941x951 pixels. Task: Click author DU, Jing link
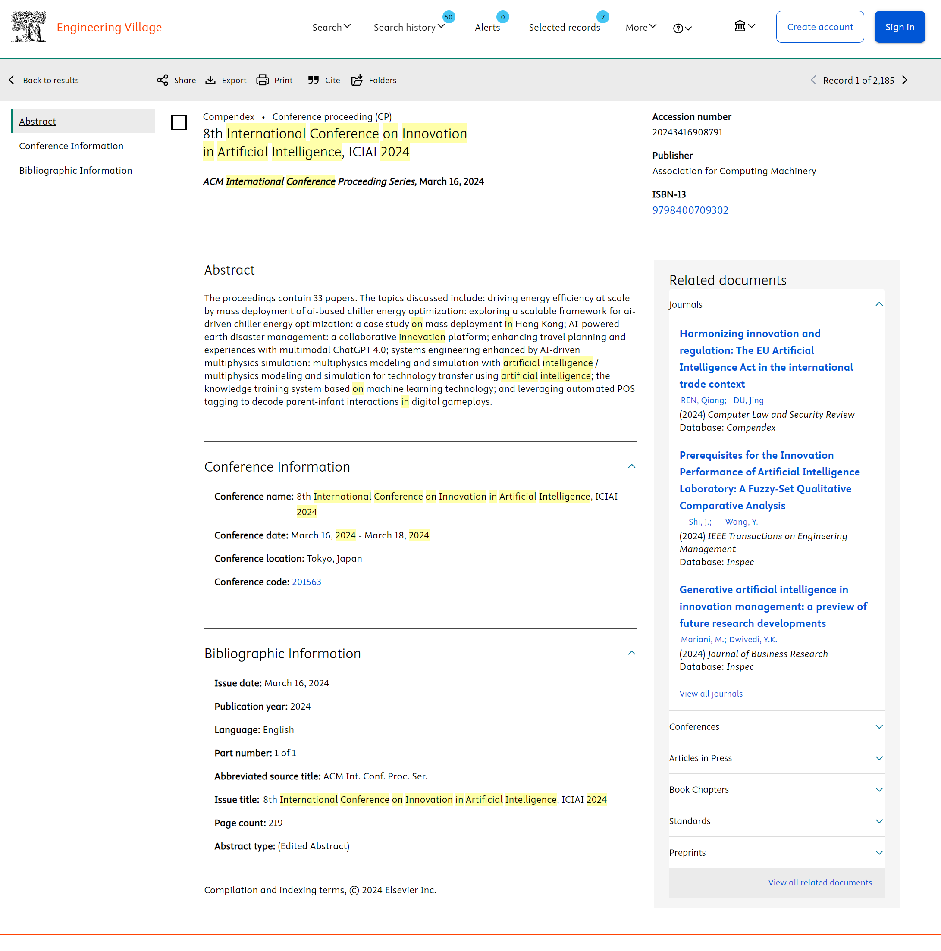click(x=749, y=400)
